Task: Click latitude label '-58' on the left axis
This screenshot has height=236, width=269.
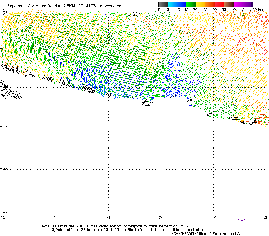Action: pyautogui.click(x=3, y=168)
